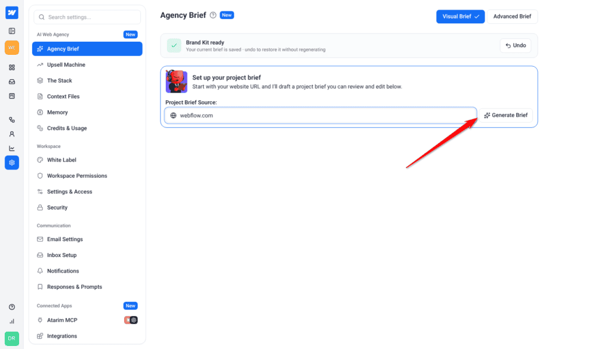Screen dimensions: 611x349
Task: Click the globe icon in the URL field
Action: point(174,116)
